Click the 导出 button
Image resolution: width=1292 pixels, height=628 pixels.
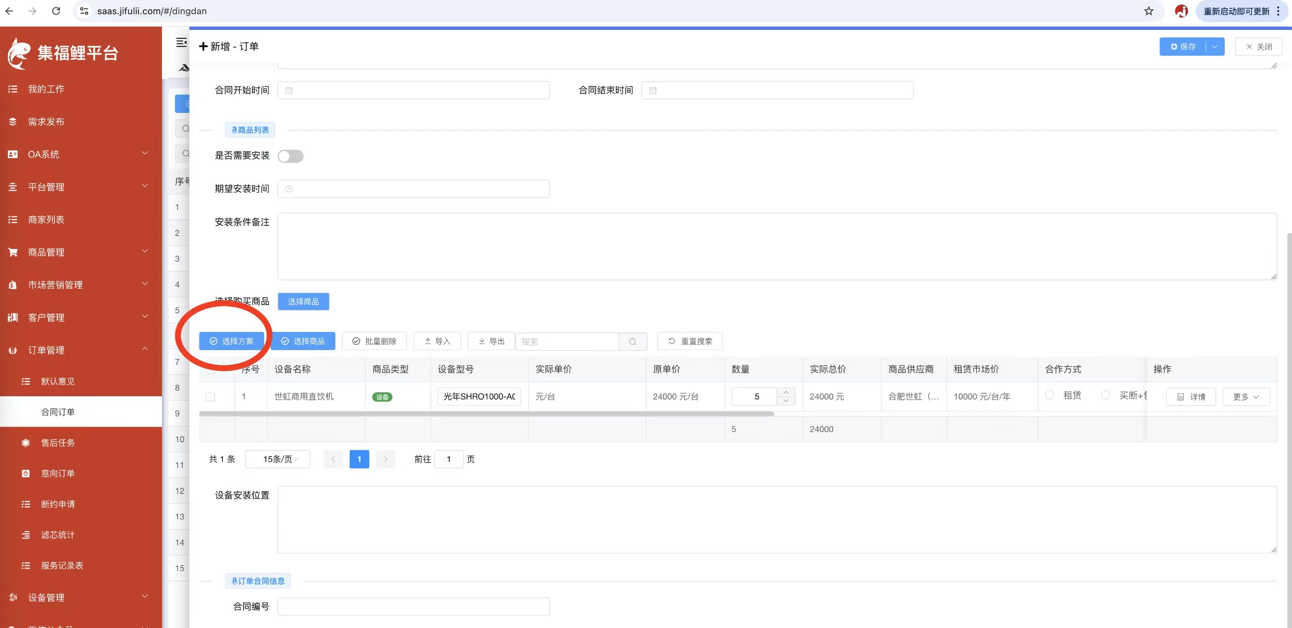point(491,341)
